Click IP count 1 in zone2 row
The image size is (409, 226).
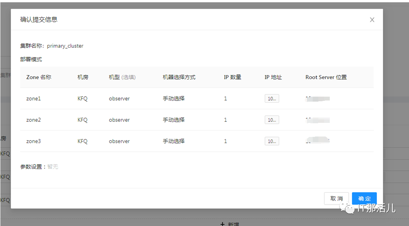tap(226, 120)
